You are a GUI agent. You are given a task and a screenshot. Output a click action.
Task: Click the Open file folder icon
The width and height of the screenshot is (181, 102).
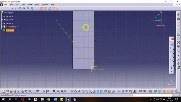7,91
